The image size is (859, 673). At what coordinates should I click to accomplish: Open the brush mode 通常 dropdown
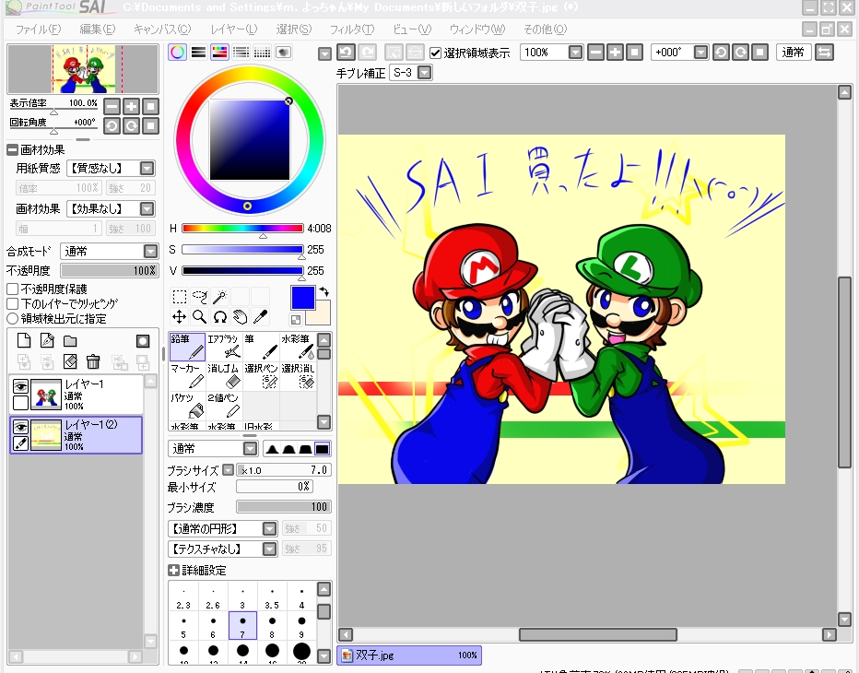coord(213,449)
